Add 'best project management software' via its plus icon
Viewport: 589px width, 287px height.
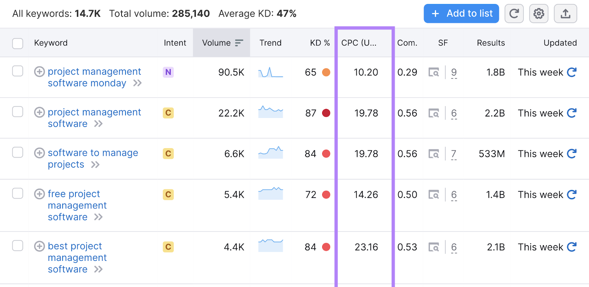(39, 246)
